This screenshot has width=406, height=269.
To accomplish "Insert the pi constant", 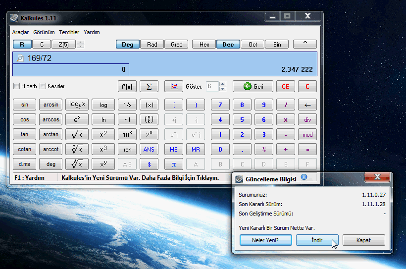I will pos(174,164).
